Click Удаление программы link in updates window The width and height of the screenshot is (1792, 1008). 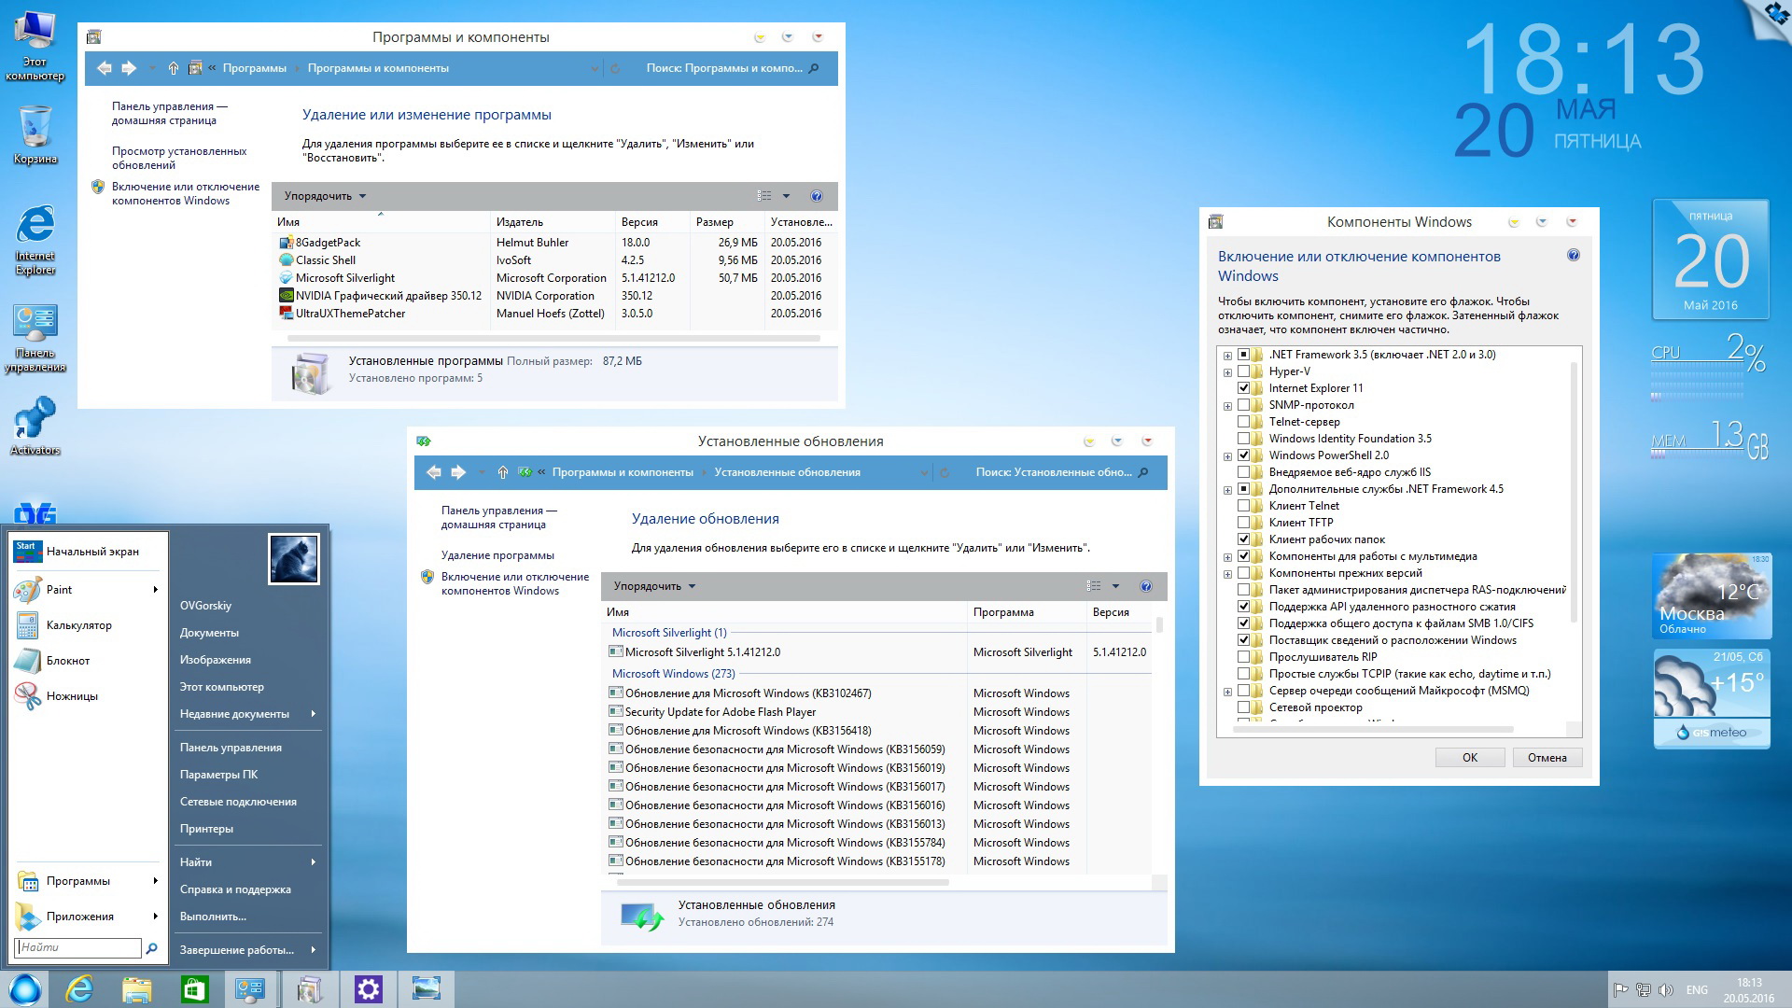point(497,555)
